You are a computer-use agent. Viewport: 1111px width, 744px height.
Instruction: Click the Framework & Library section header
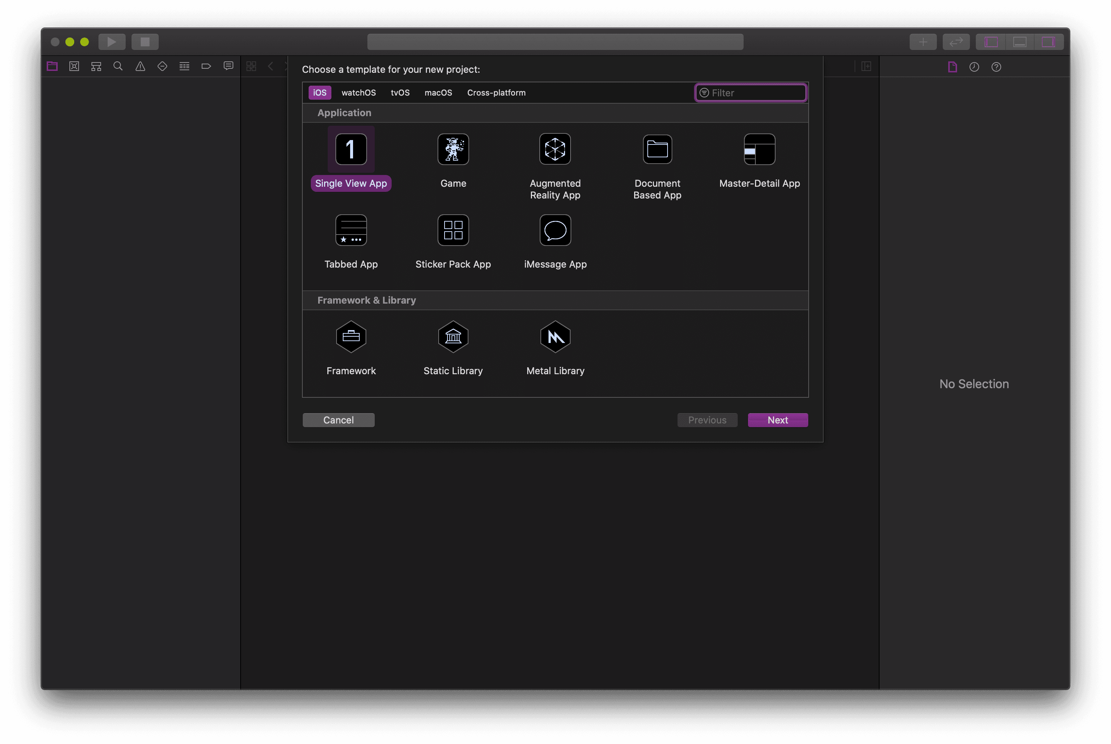[555, 300]
